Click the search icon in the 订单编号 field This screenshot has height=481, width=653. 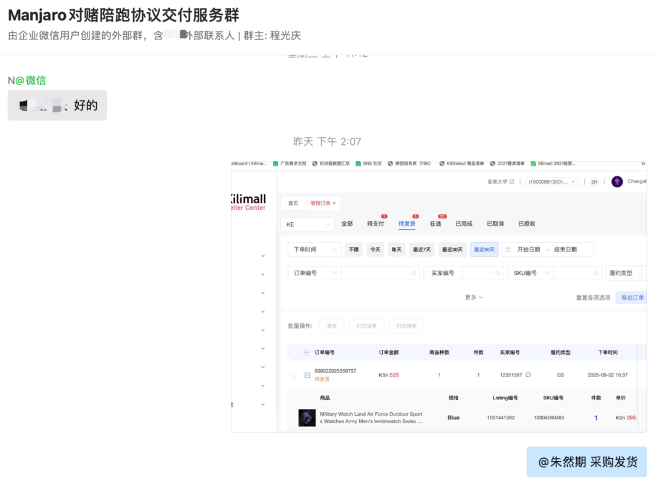pos(414,273)
